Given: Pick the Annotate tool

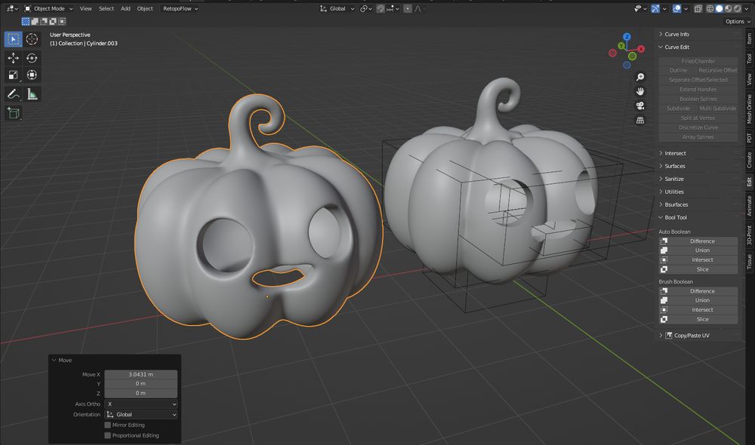Looking at the screenshot, I should pyautogui.click(x=13, y=94).
